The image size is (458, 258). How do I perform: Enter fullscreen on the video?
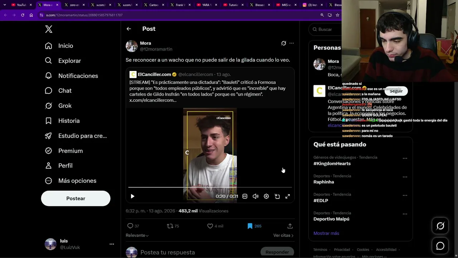pyautogui.click(x=288, y=196)
